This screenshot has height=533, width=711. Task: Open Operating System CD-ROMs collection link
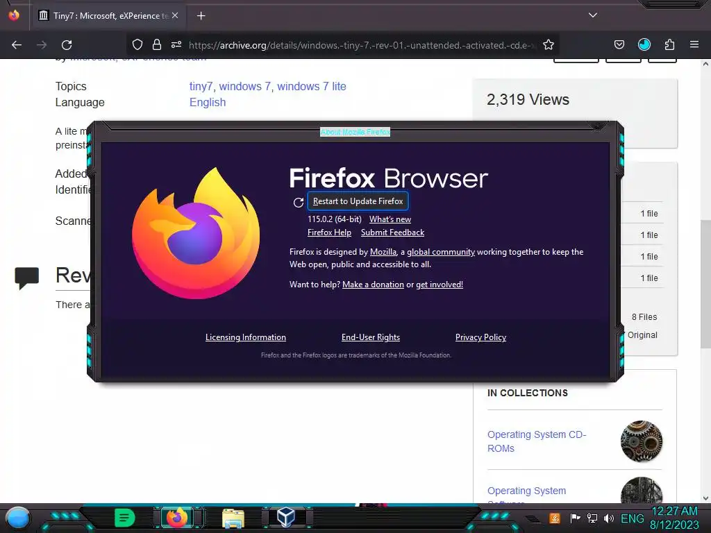537,441
